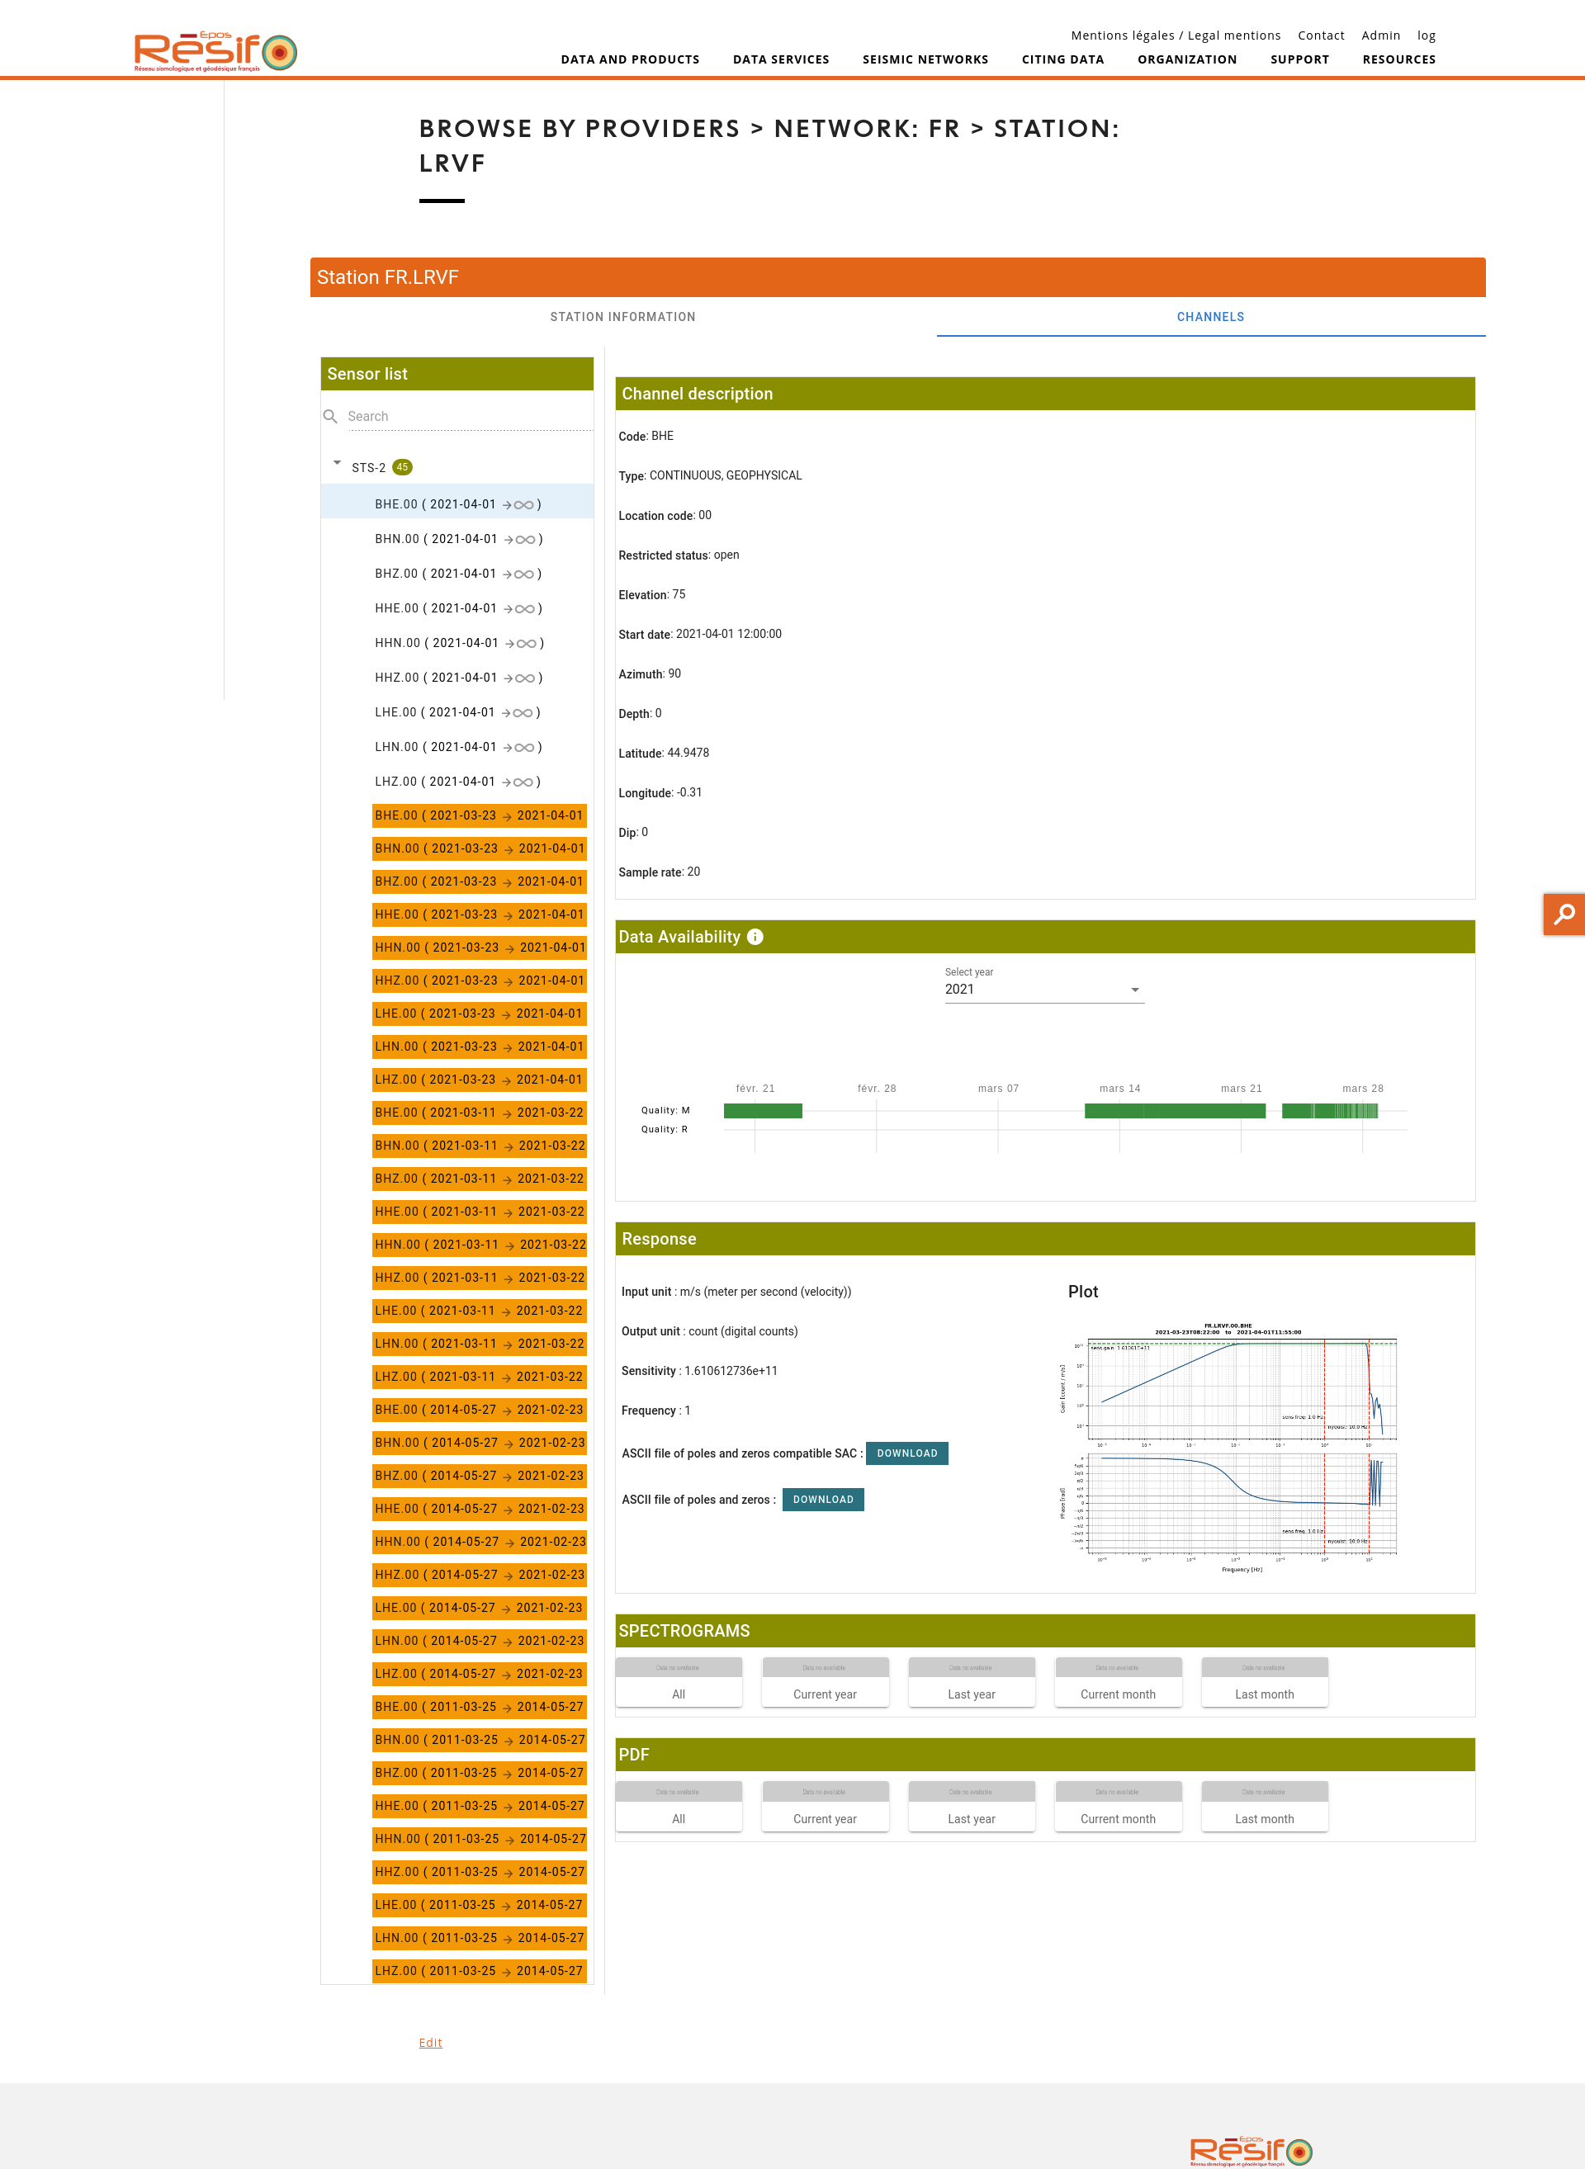Select BHE.00 (2014-05-27 → 2021-02-23)

click(479, 1409)
